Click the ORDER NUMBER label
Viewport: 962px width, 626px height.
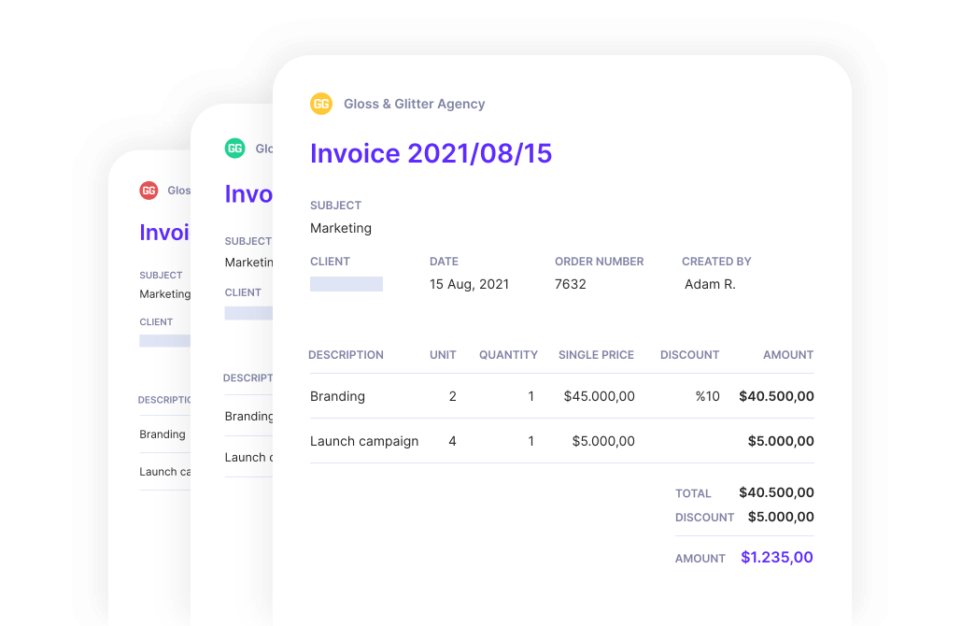[x=599, y=262]
